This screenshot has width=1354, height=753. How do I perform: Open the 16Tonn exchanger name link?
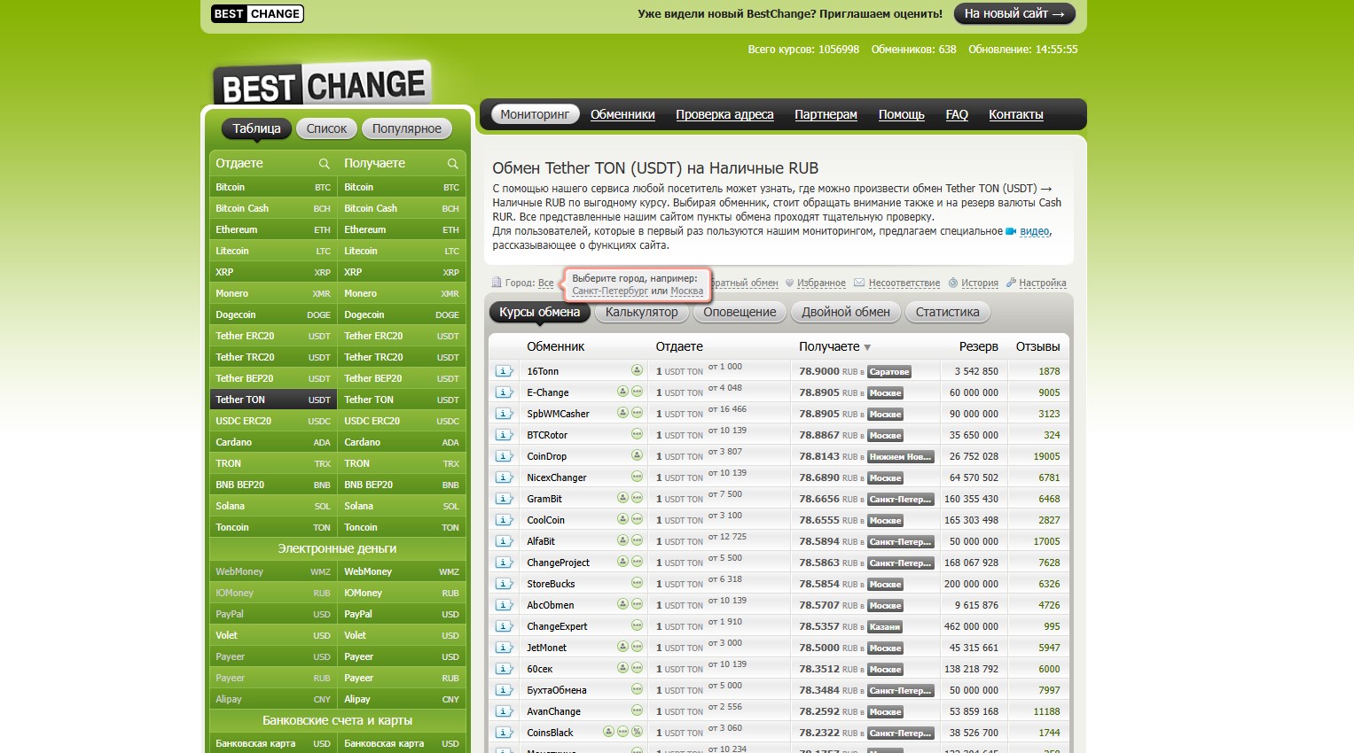coord(543,371)
